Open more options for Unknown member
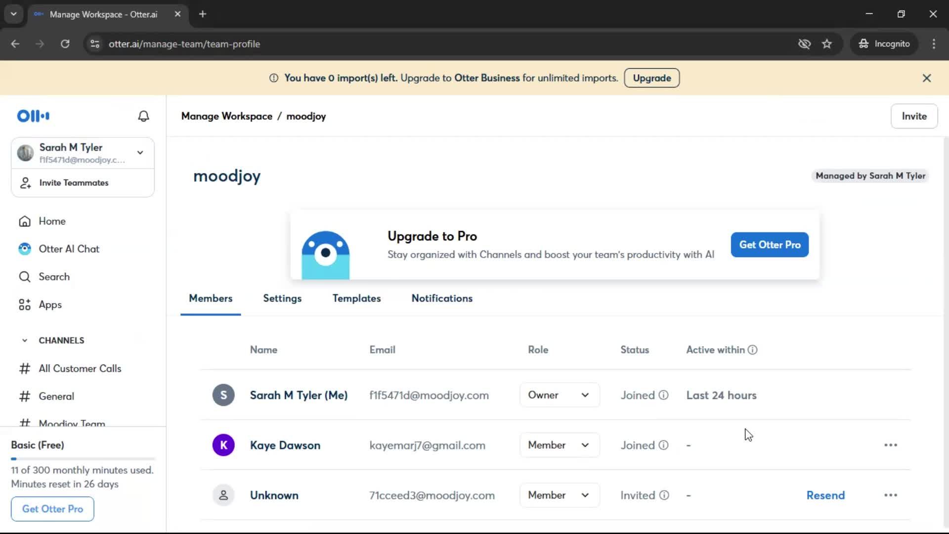 pos(891,495)
